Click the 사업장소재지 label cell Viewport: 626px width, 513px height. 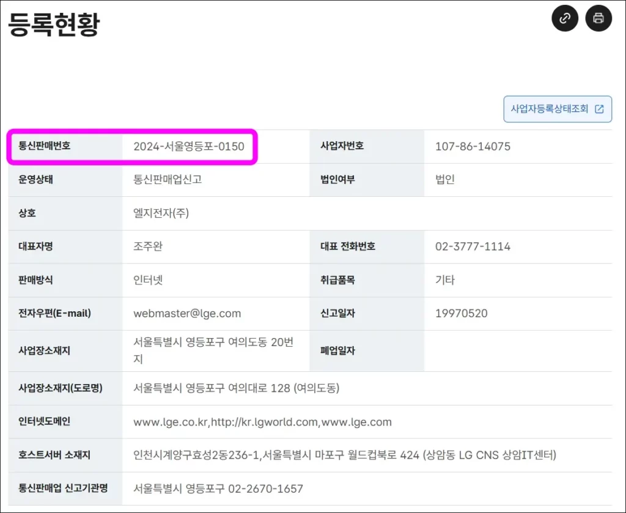(65, 351)
